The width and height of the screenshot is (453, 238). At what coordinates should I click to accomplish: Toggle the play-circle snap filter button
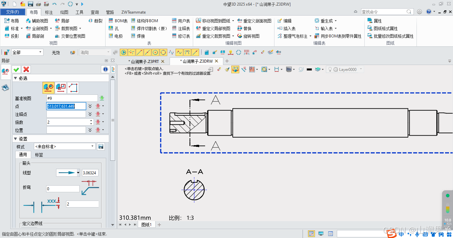(x=123, y=52)
